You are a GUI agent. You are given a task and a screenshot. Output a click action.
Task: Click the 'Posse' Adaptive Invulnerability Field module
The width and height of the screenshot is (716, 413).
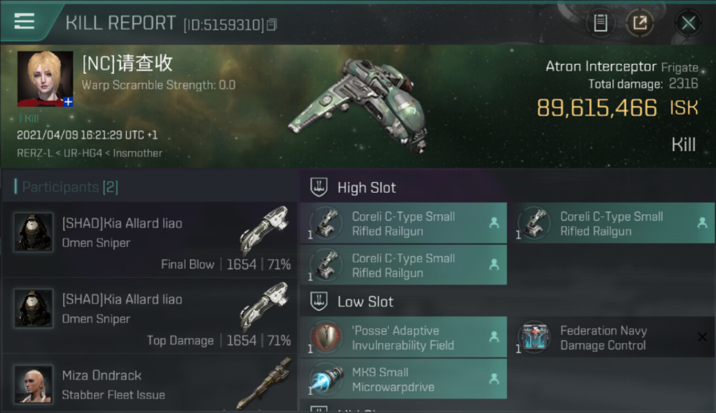403,338
